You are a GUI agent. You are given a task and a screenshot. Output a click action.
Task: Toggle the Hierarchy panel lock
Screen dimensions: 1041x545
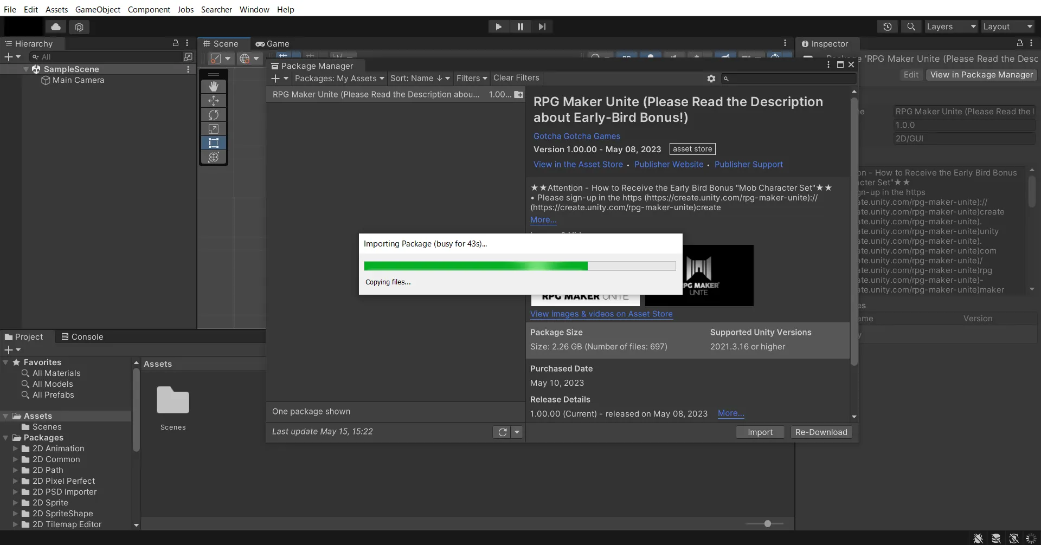[x=175, y=43]
